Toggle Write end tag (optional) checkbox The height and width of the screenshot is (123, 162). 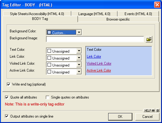coord(8,84)
